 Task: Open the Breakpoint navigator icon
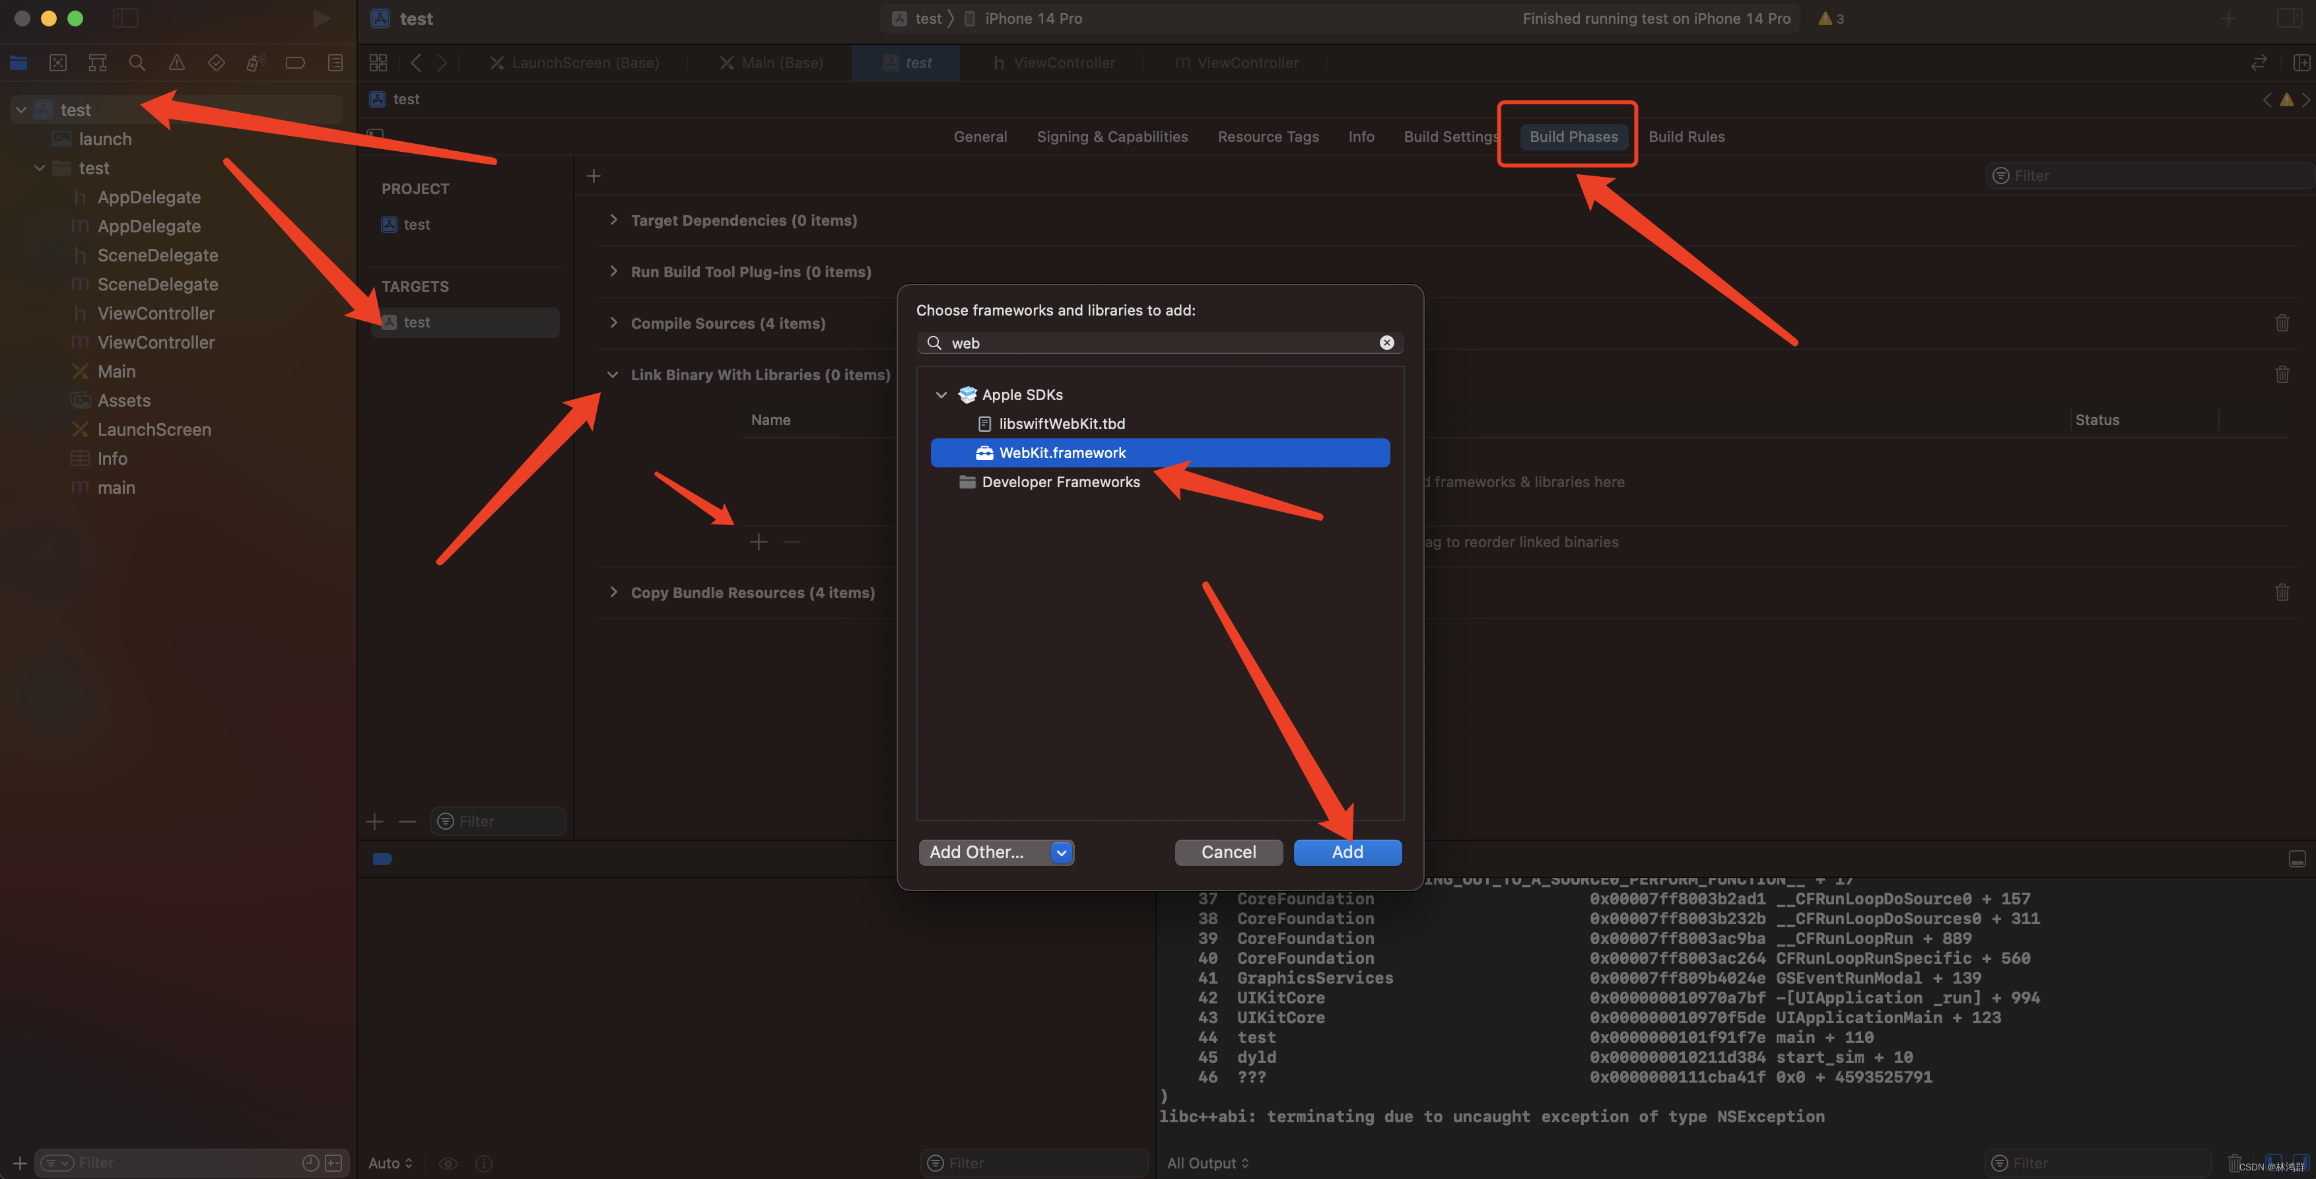(x=295, y=63)
